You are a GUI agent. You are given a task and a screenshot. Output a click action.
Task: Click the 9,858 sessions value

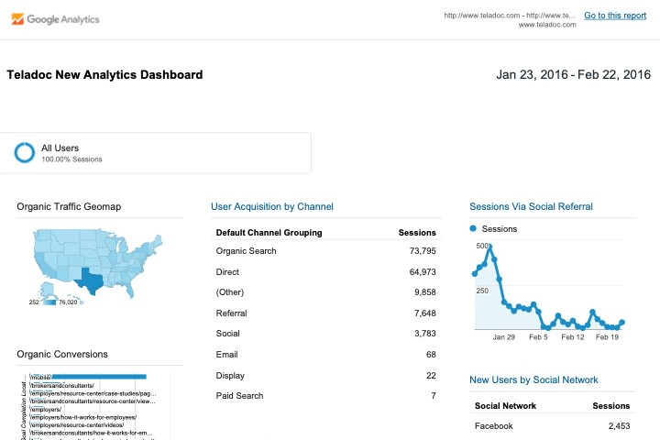pyautogui.click(x=425, y=292)
